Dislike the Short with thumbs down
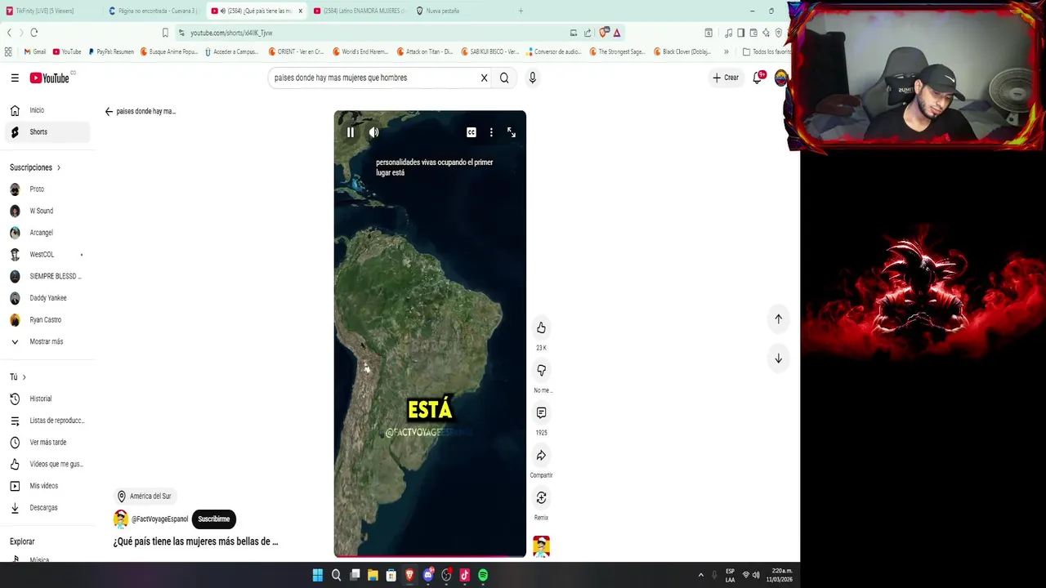Screen dimensions: 1046x588 [541, 370]
